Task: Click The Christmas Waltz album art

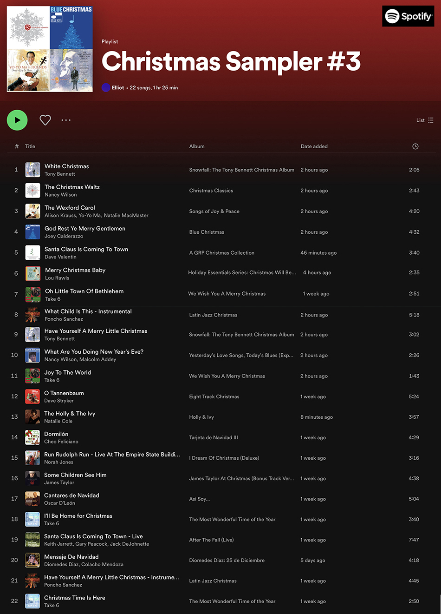Action: [x=32, y=191]
